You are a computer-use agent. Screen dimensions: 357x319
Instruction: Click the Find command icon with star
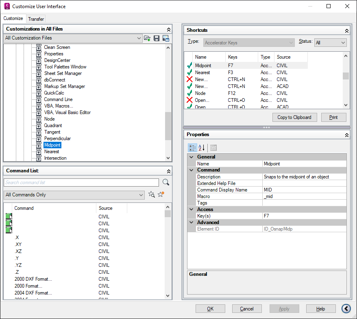tap(151, 194)
